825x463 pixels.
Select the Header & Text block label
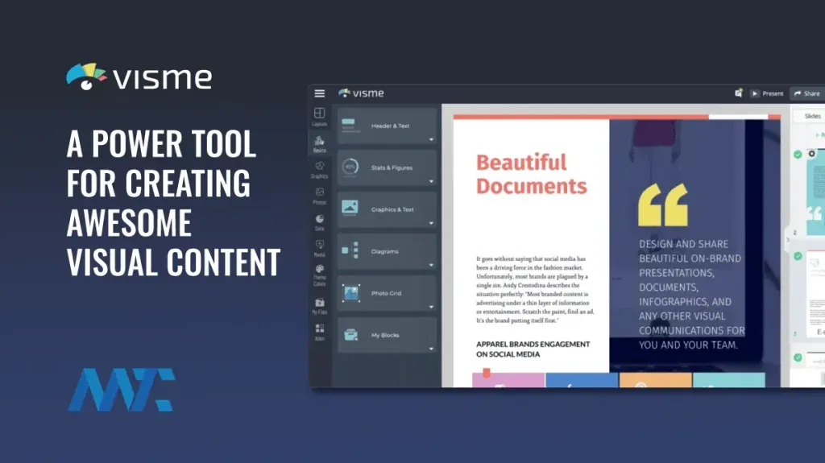point(390,126)
